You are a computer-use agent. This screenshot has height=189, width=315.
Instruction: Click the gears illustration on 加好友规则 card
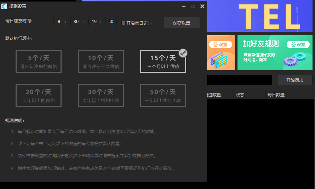pyautogui.click(x=295, y=59)
